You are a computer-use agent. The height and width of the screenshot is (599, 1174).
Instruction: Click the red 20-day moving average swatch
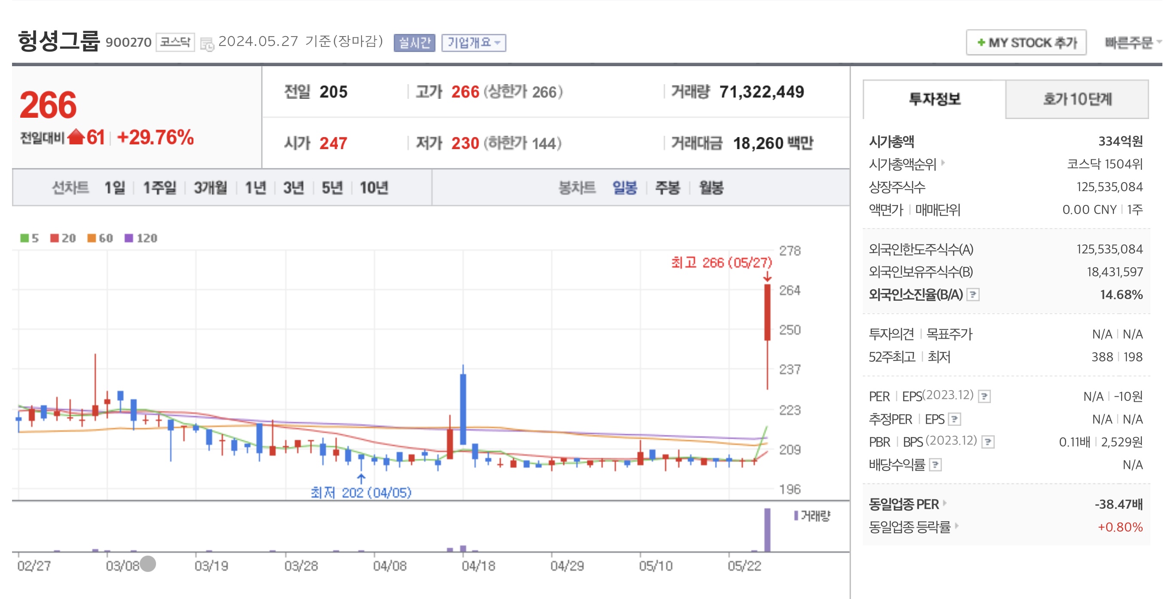54,238
